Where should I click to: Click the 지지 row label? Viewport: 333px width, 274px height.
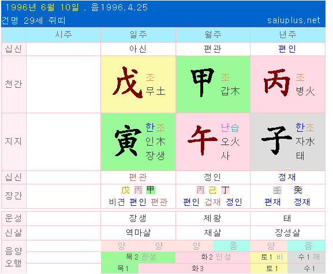pos(14,142)
